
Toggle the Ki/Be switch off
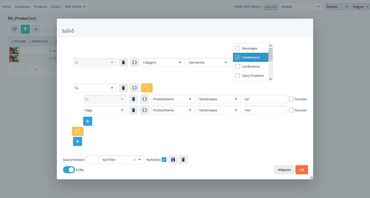69,170
